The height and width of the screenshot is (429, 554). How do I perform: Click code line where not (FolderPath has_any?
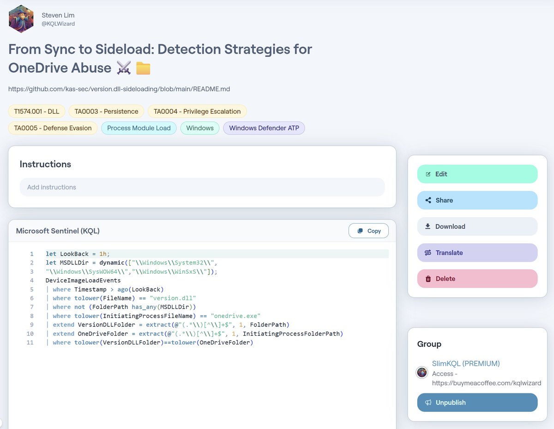tap(121, 307)
